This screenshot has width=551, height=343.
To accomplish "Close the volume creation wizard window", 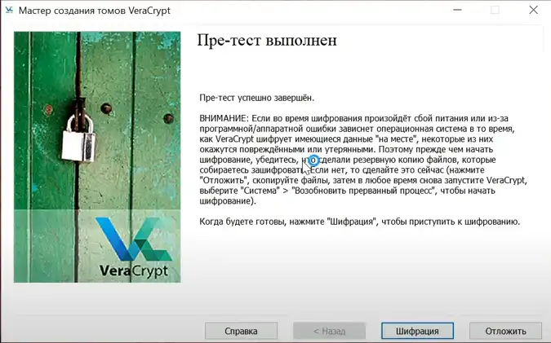I will pyautogui.click(x=533, y=11).
